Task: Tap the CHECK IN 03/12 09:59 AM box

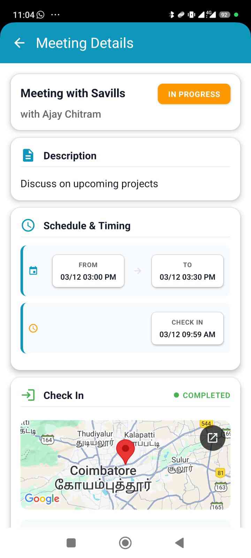Action: pyautogui.click(x=187, y=329)
